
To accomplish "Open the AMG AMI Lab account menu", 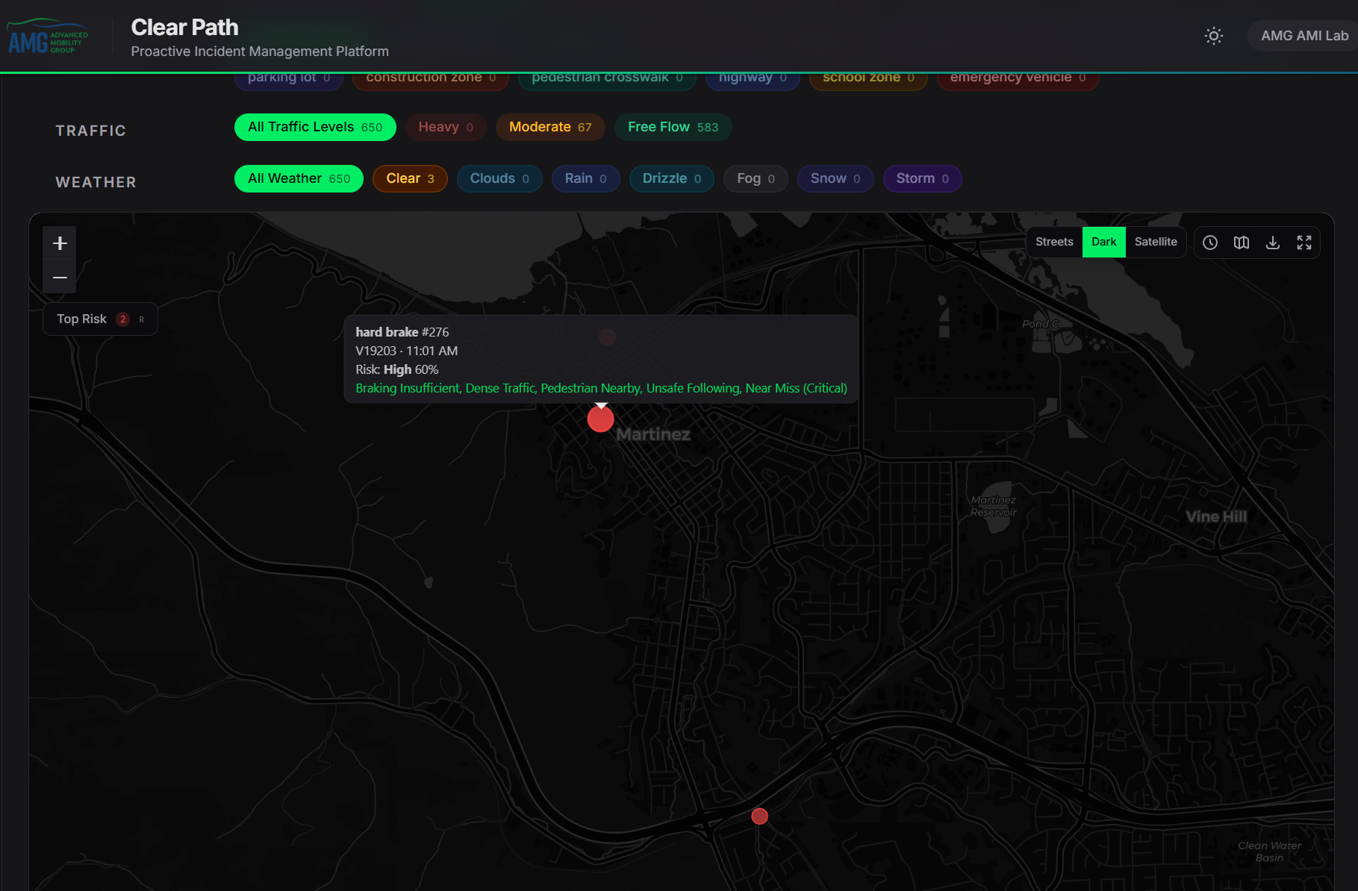I will coord(1304,36).
